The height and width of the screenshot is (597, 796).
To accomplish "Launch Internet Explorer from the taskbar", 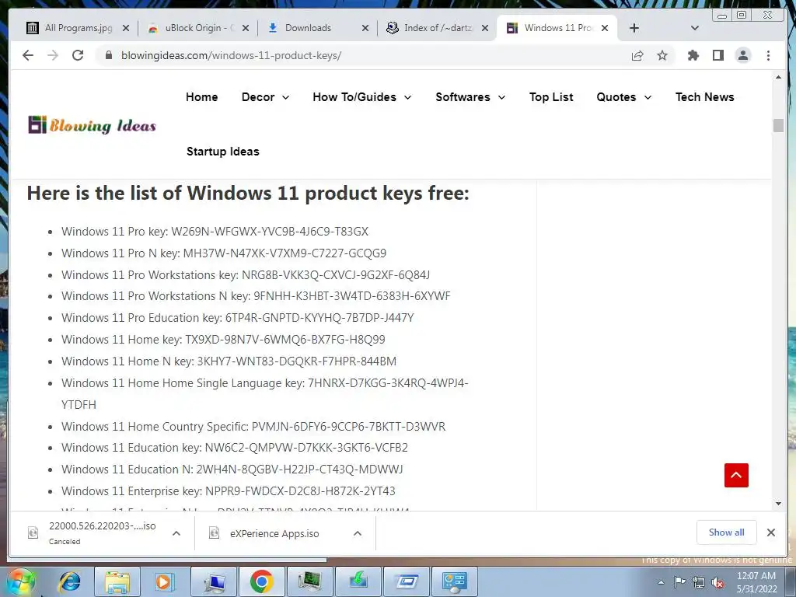I will [x=69, y=581].
